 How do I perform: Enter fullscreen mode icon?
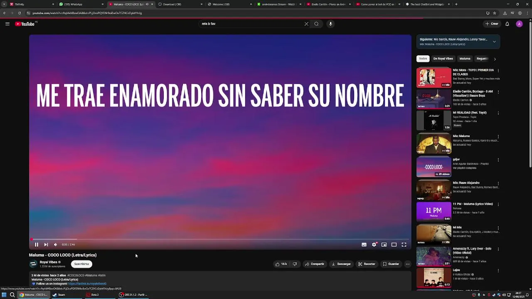coord(404,245)
